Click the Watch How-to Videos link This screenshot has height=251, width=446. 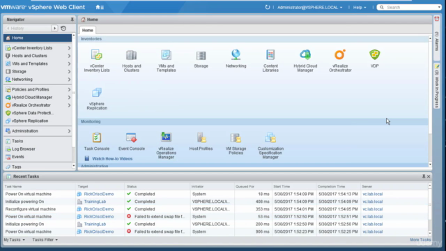point(112,159)
